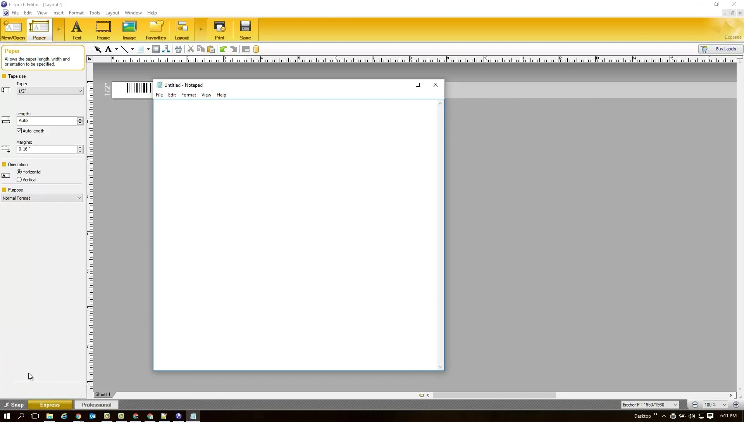Click the Frame ribbon icon

click(x=103, y=30)
